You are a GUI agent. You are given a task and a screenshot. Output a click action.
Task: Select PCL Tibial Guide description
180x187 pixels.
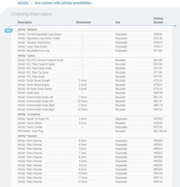pyautogui.click(x=31, y=77)
